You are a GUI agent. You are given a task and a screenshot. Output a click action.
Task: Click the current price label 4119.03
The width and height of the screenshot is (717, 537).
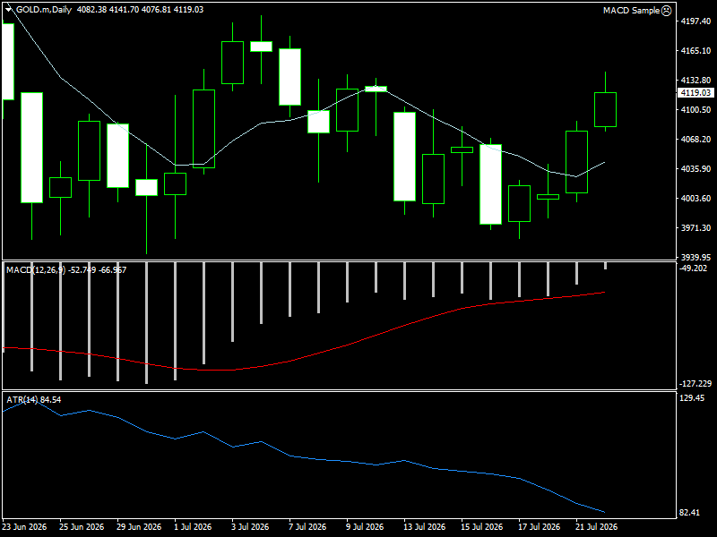(x=695, y=93)
